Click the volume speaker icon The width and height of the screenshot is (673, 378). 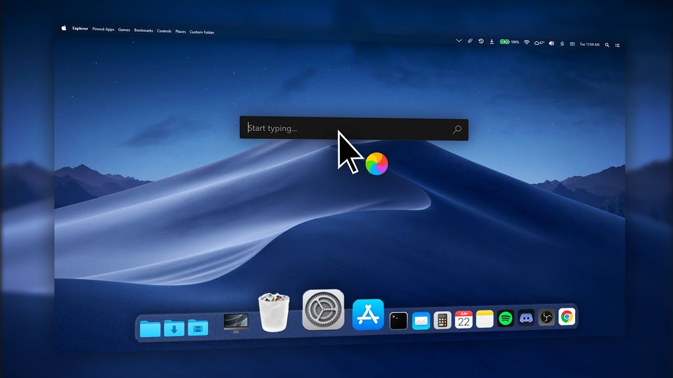pyautogui.click(x=552, y=43)
